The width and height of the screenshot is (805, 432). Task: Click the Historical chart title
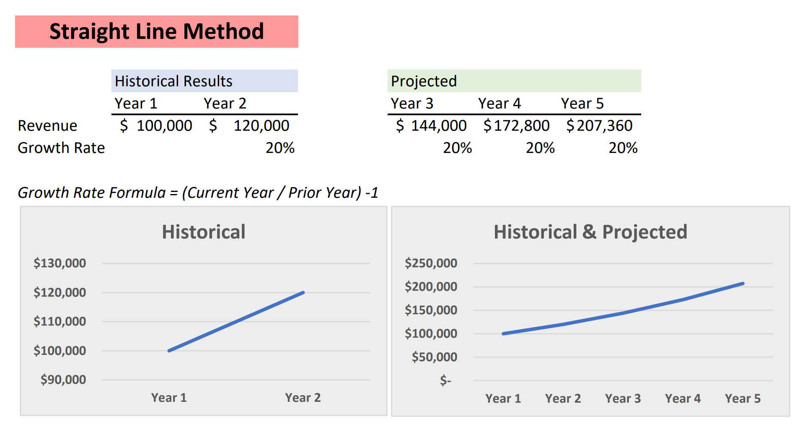(204, 232)
